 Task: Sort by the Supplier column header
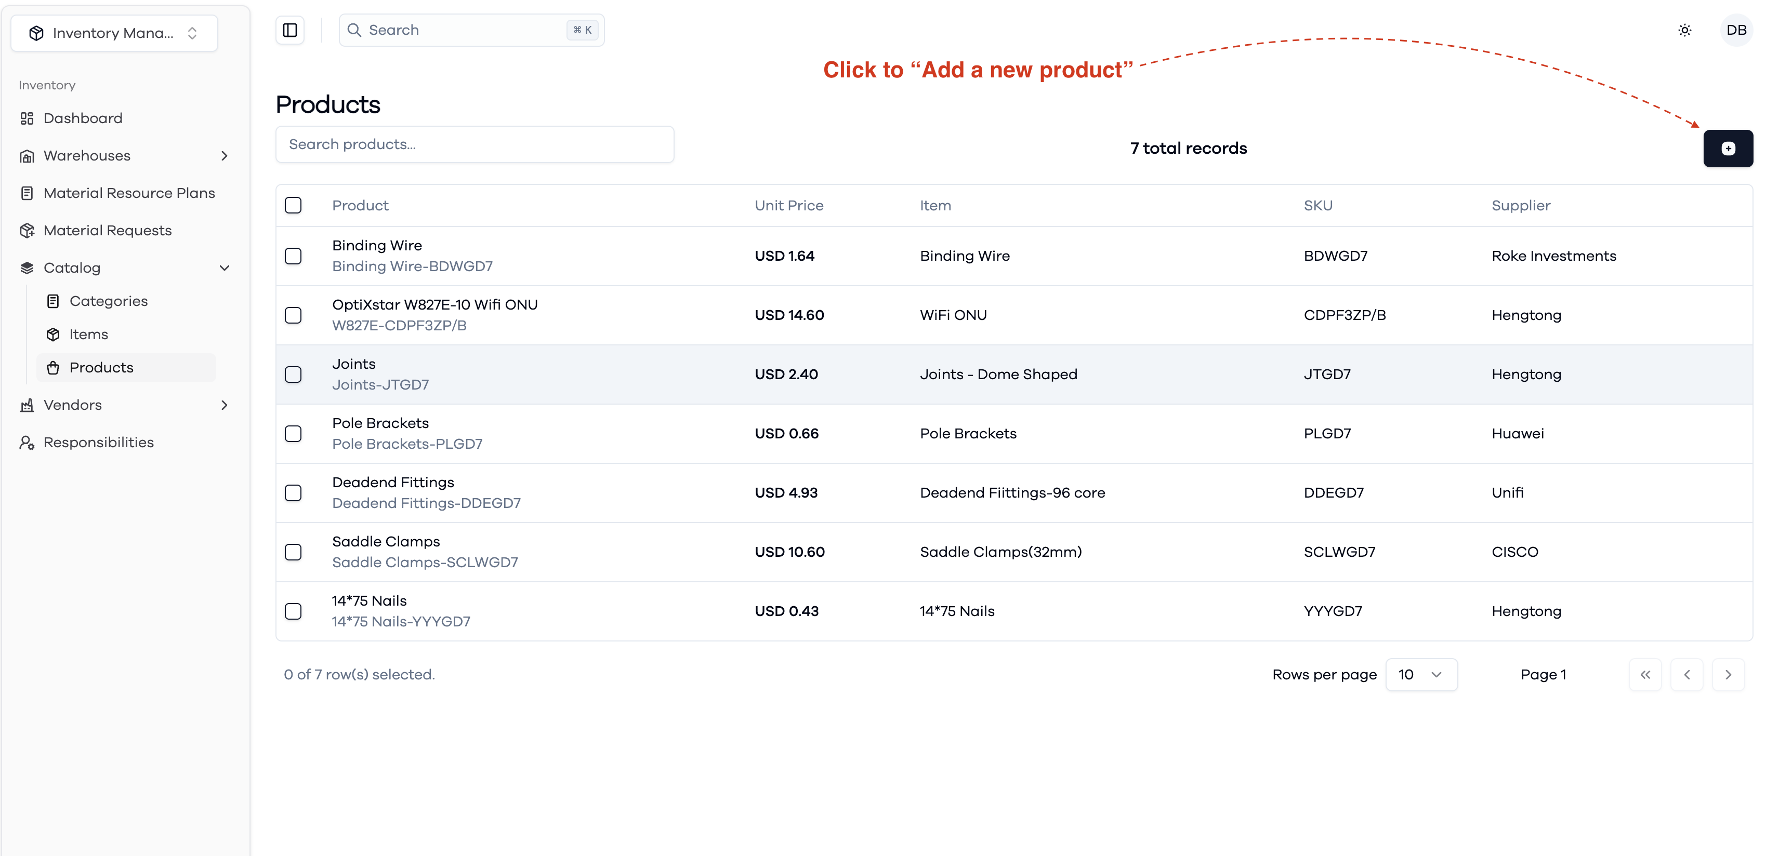[x=1521, y=206]
